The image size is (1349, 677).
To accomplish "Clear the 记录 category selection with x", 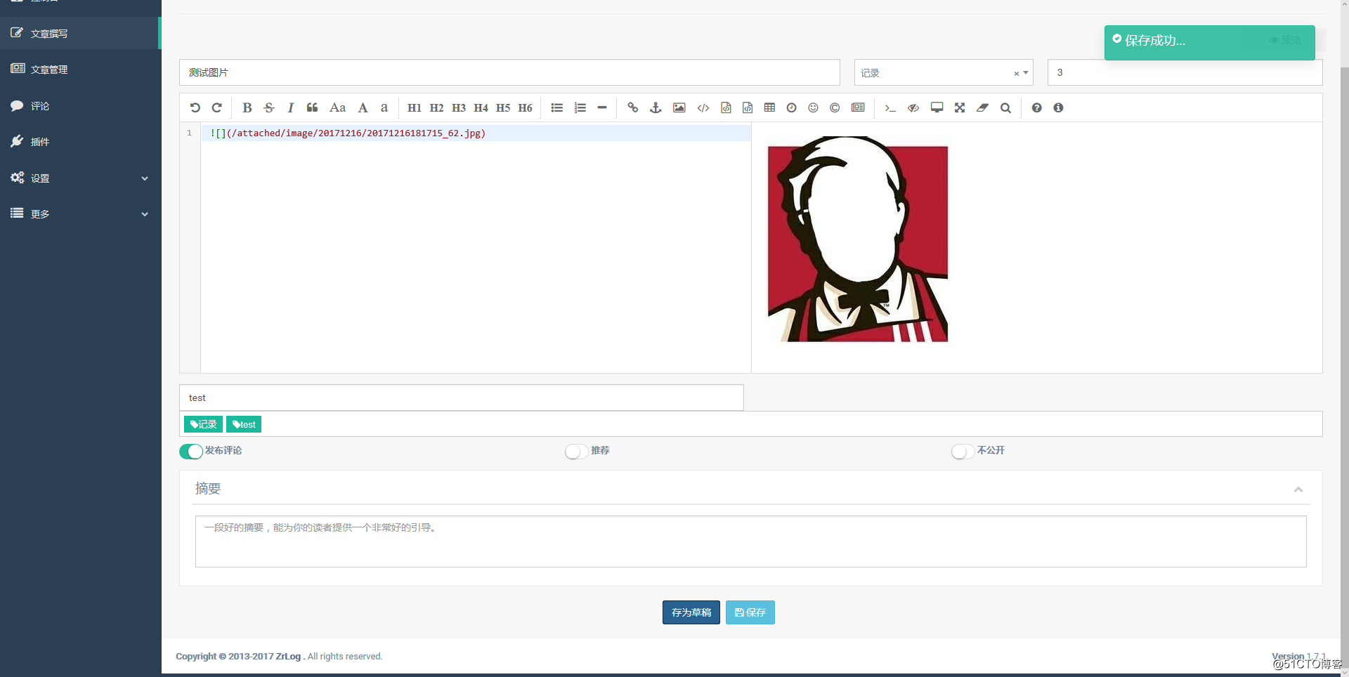I will 1016,73.
